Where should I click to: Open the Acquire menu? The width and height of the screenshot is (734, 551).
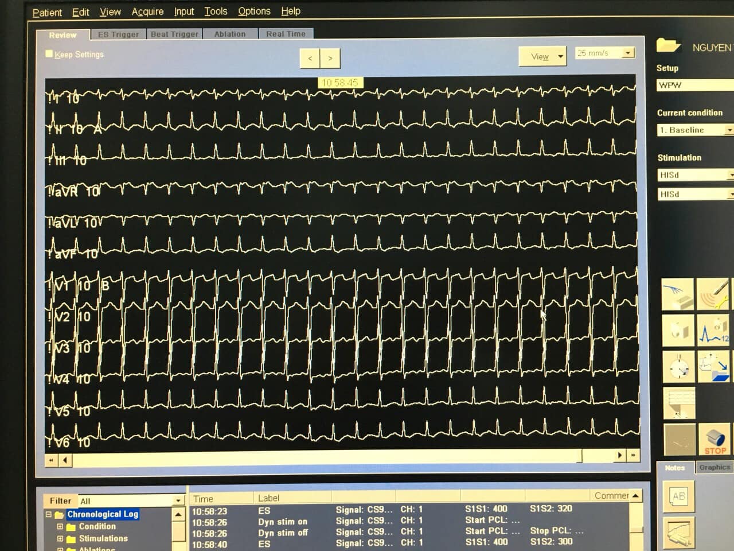coord(147,11)
